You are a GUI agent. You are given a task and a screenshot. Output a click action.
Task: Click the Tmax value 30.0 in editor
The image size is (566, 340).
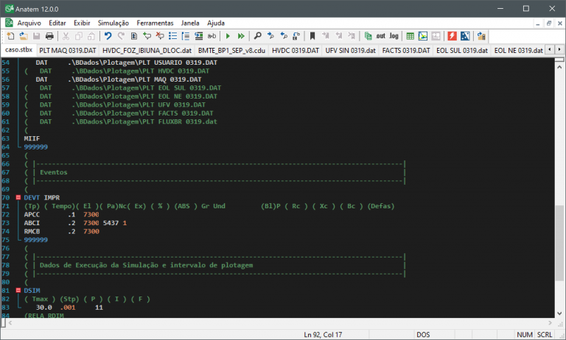tap(45, 307)
